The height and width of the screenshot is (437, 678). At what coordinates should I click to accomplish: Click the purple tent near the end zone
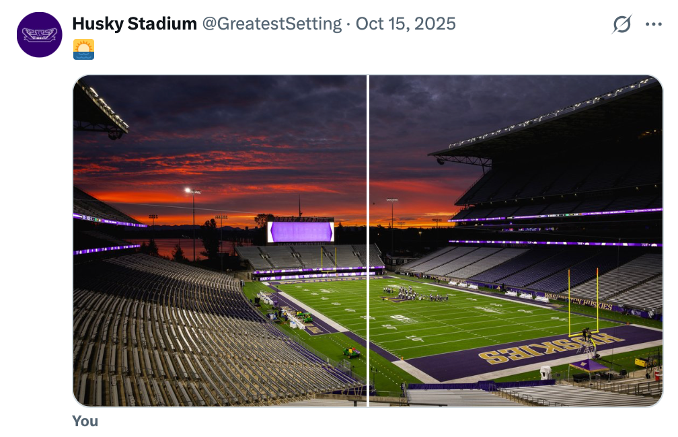tap(590, 366)
